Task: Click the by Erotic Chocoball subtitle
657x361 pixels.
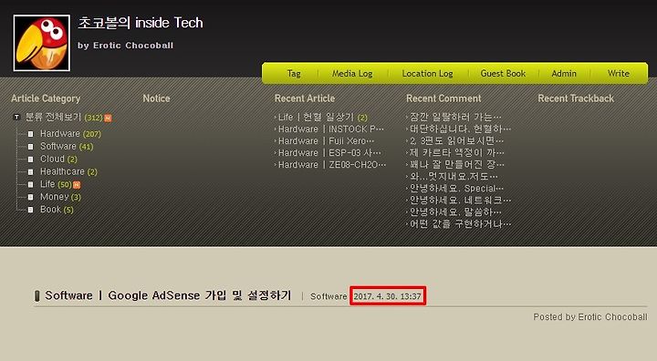Action: coord(125,46)
